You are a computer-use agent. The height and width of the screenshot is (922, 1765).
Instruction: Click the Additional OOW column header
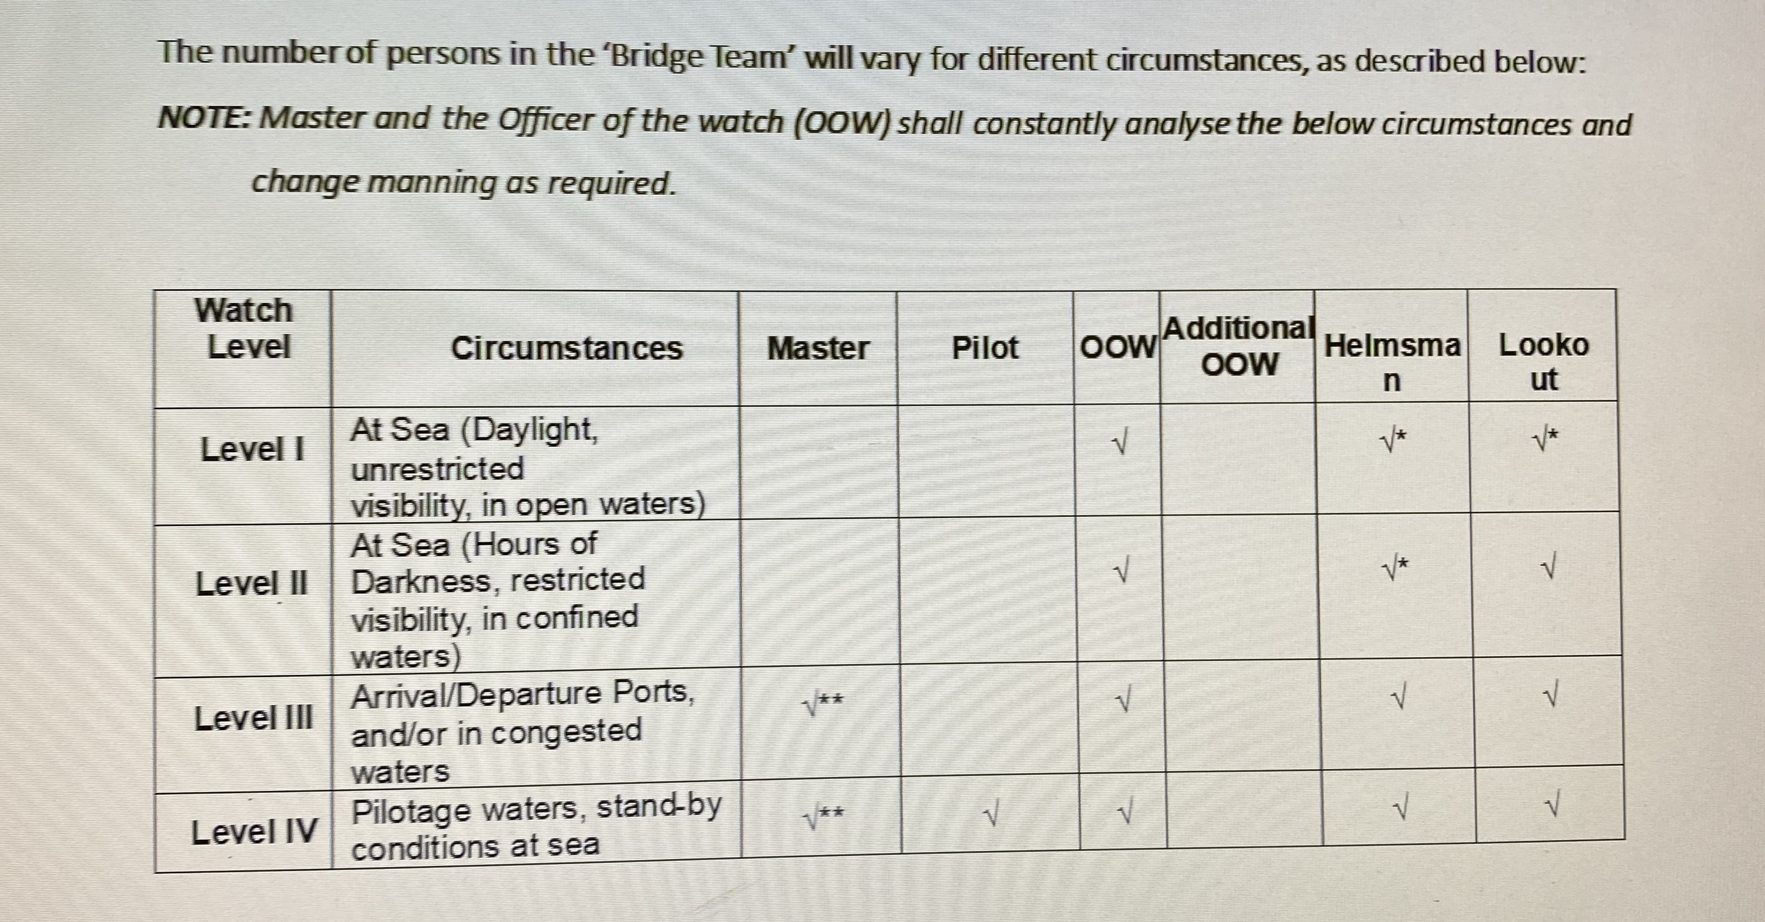pyautogui.click(x=1239, y=346)
